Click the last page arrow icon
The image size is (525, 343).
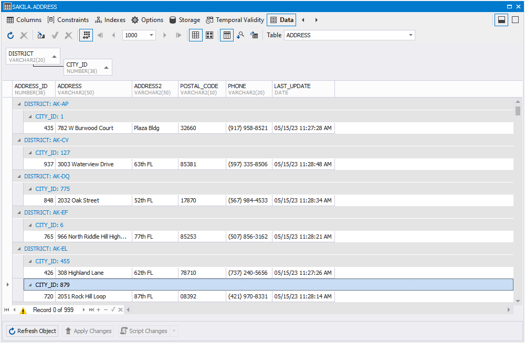[178, 35]
